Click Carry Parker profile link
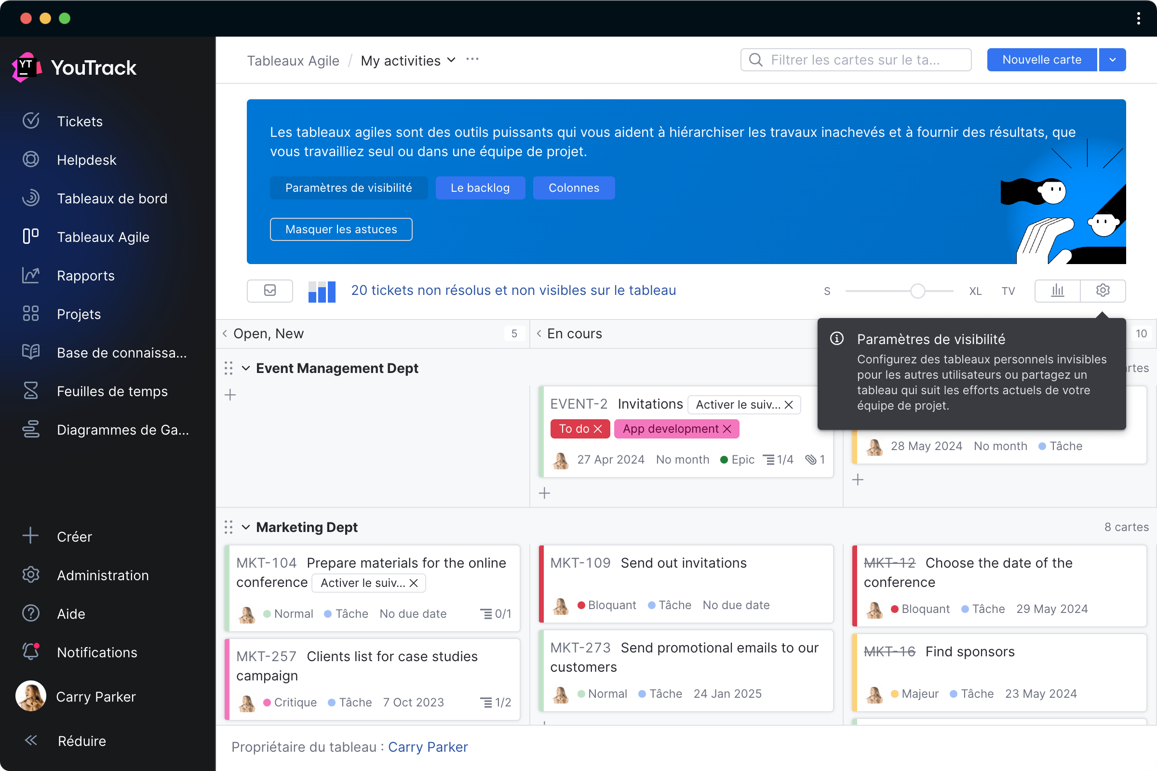The width and height of the screenshot is (1157, 771). click(429, 746)
